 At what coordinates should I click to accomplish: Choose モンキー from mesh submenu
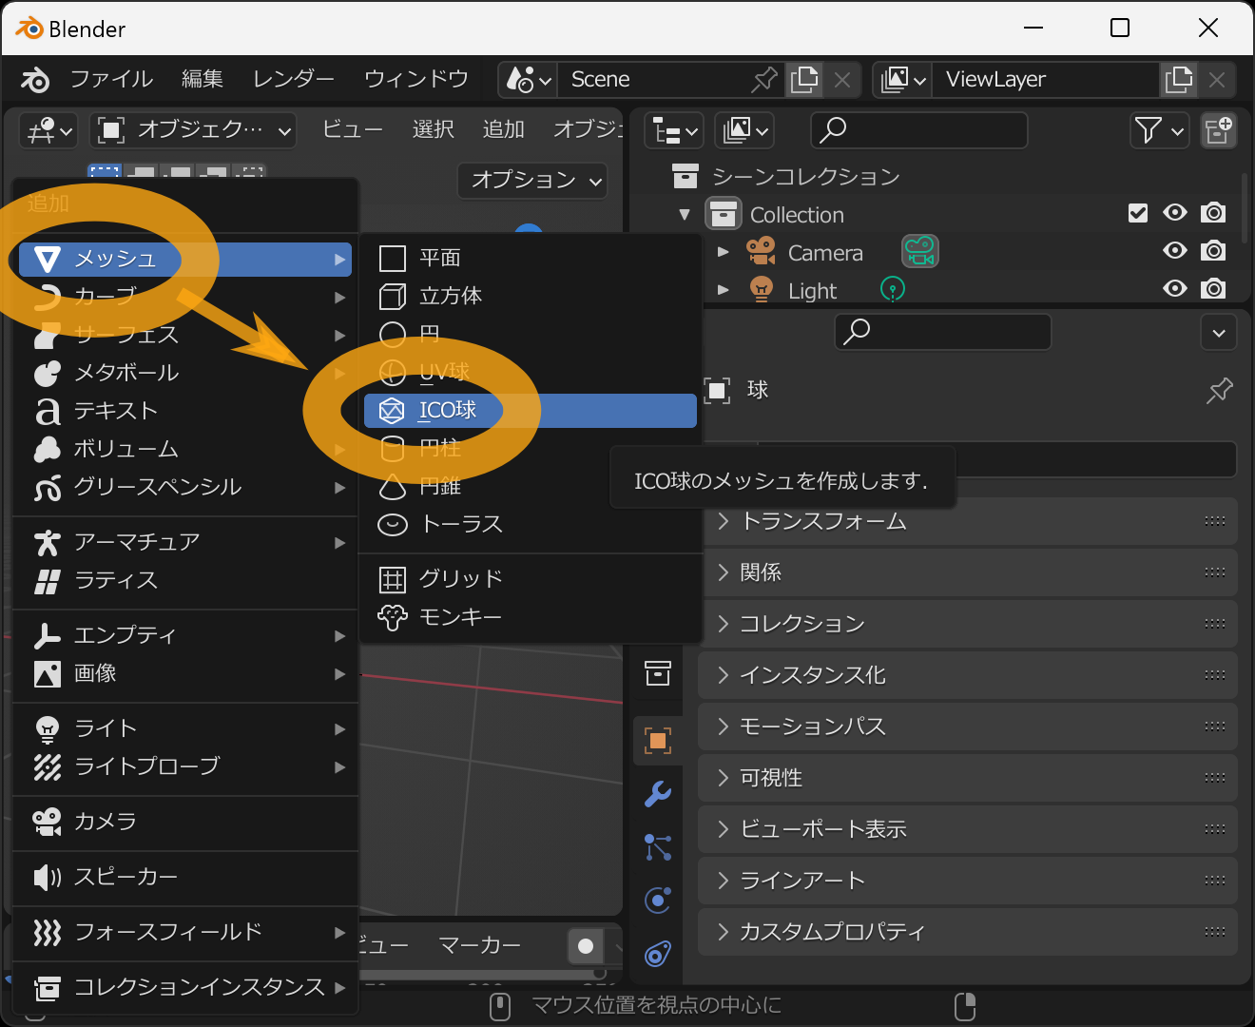pos(531,617)
